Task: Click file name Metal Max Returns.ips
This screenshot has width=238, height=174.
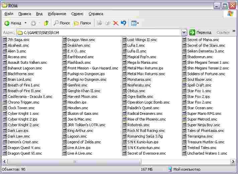Action: coord(145,68)
